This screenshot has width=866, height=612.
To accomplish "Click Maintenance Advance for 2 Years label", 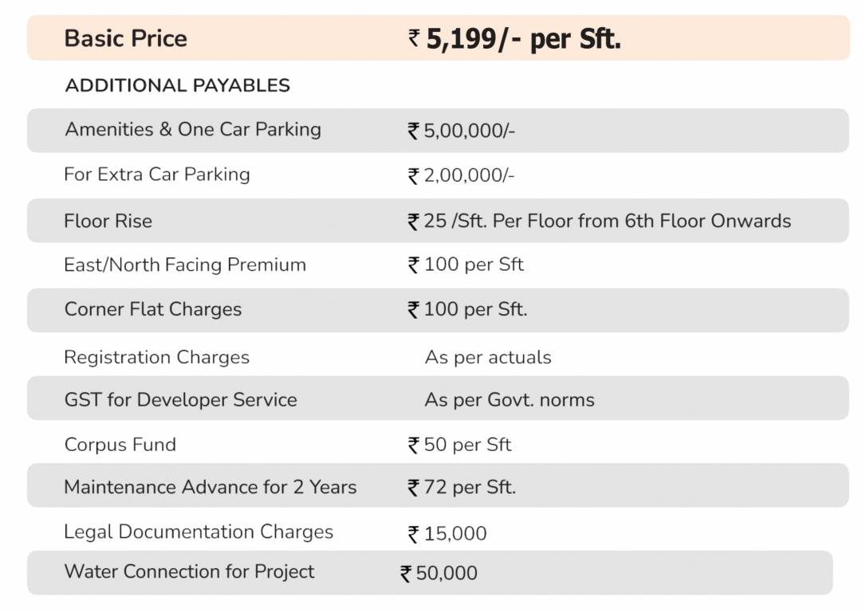I will point(210,487).
